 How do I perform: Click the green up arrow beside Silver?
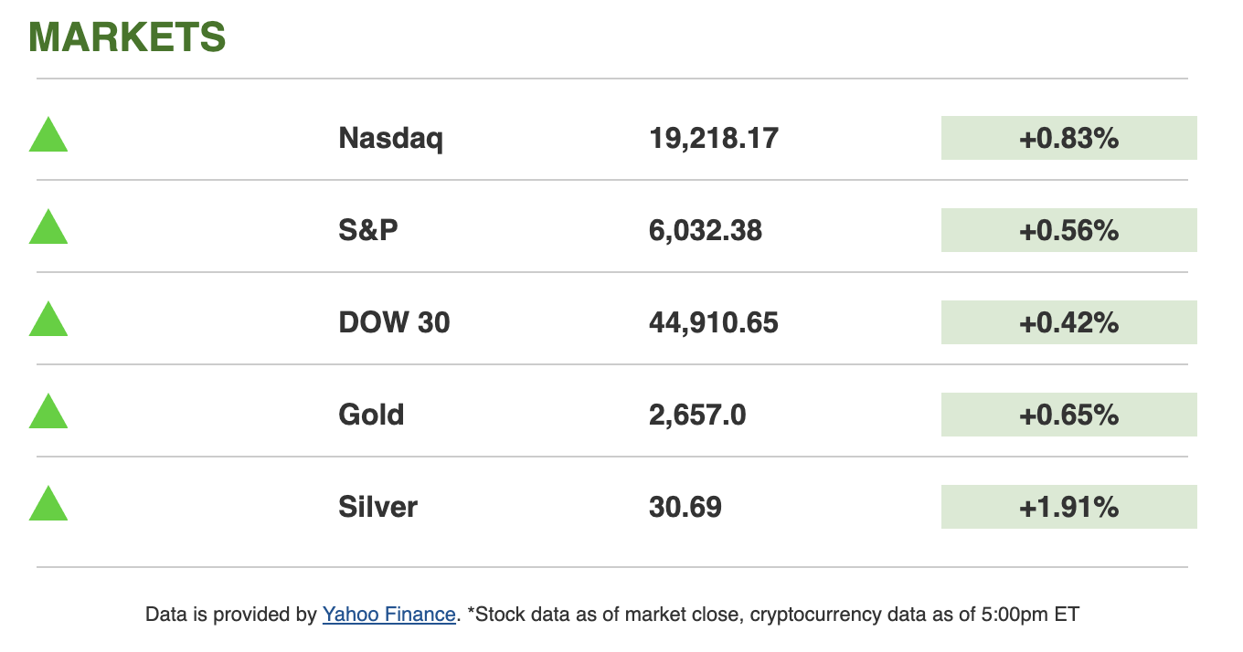coord(48,505)
